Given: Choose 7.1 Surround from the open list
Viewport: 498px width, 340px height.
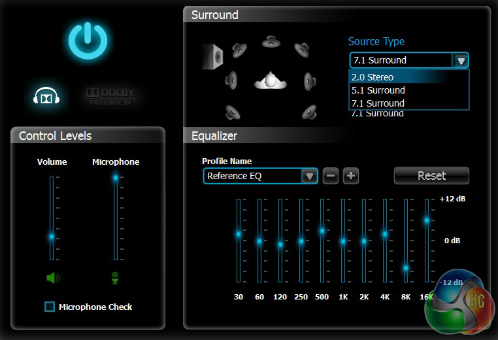Looking at the screenshot, I should pyautogui.click(x=409, y=103).
